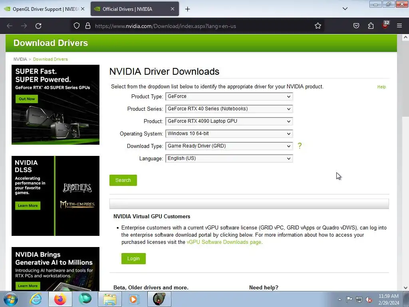Reload the NVIDIA page
The width and height of the screenshot is (409, 307).
coord(38,26)
